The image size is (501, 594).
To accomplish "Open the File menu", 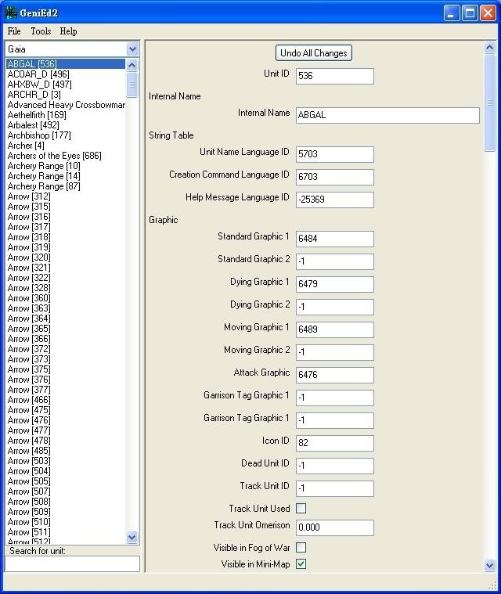I will [14, 31].
